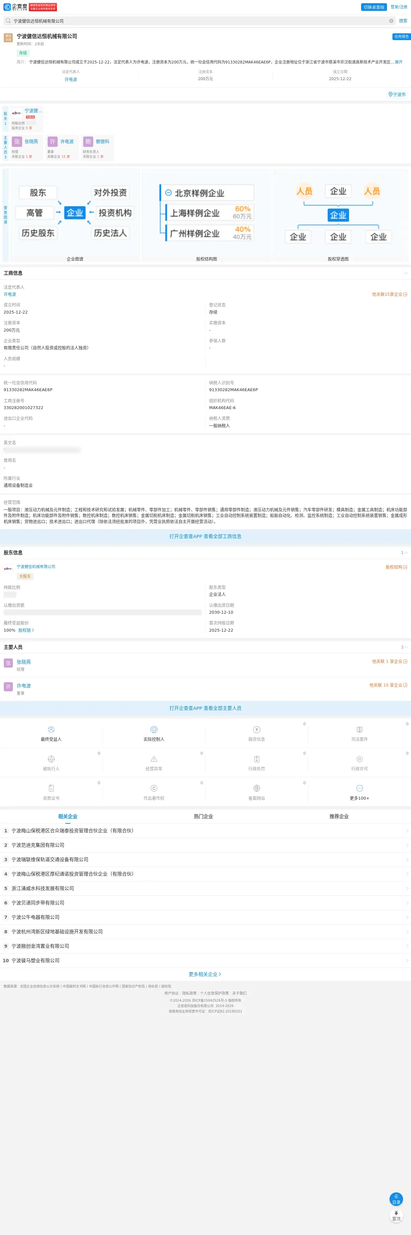Open the 经营异常 warning icon
This screenshot has height=1235, width=411.
pos(154,760)
